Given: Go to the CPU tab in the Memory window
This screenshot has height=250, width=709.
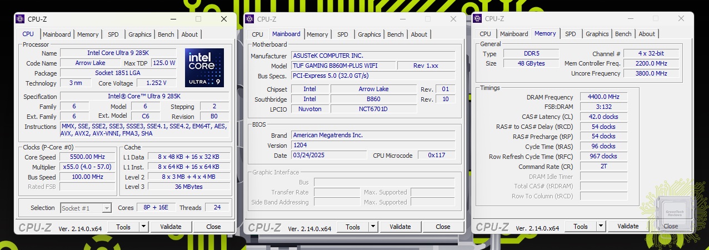Looking at the screenshot, I should [x=486, y=34].
